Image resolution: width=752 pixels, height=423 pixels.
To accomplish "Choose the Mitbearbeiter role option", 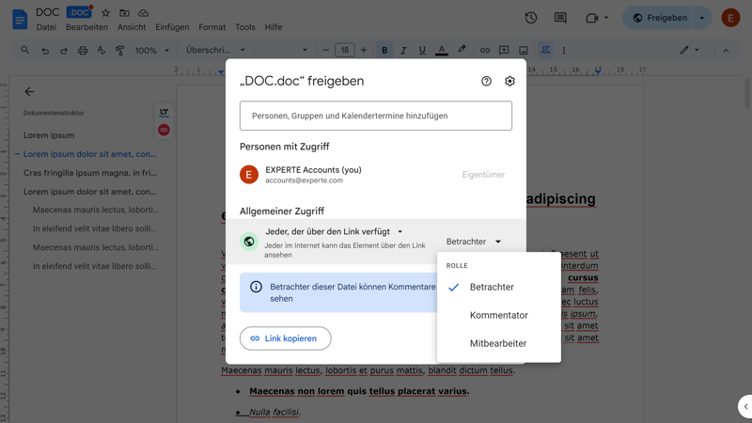I will pos(497,344).
